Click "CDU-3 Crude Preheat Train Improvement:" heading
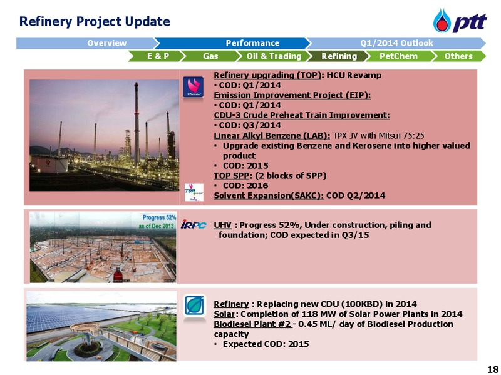The width and height of the screenshot is (501, 375). click(302, 115)
